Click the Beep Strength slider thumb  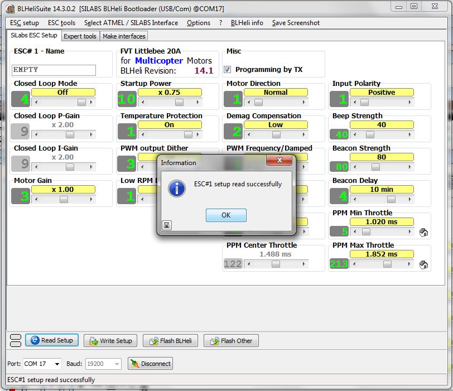[x=370, y=134]
